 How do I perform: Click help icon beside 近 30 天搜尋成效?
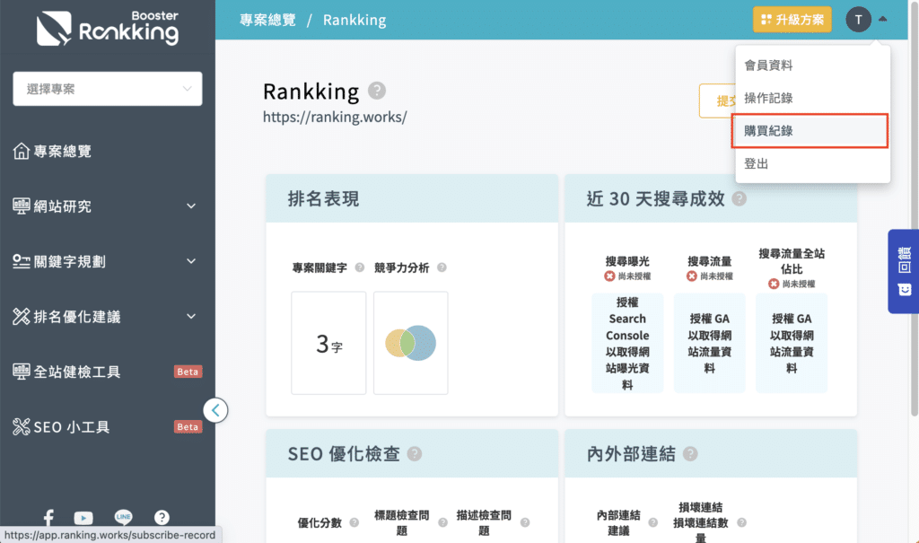click(739, 199)
